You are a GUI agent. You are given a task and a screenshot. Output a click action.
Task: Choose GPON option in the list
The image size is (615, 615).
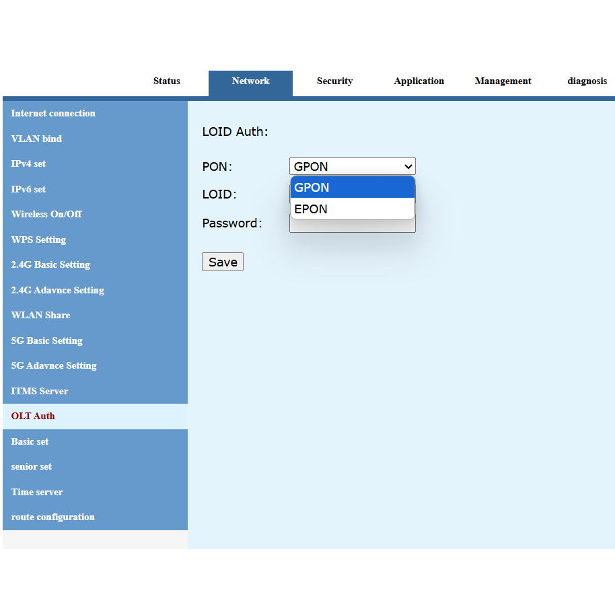(352, 188)
